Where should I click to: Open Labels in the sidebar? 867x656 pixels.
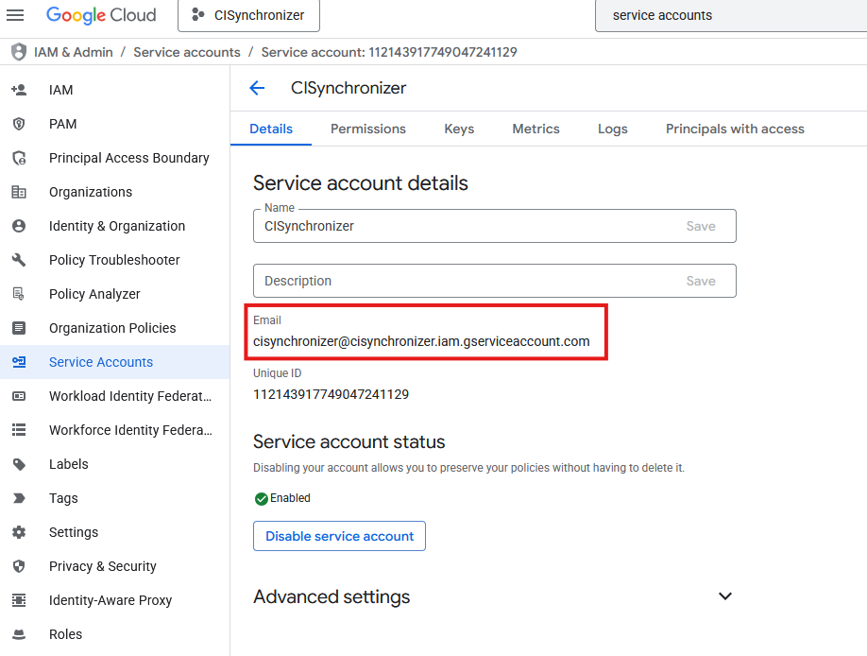coord(69,464)
